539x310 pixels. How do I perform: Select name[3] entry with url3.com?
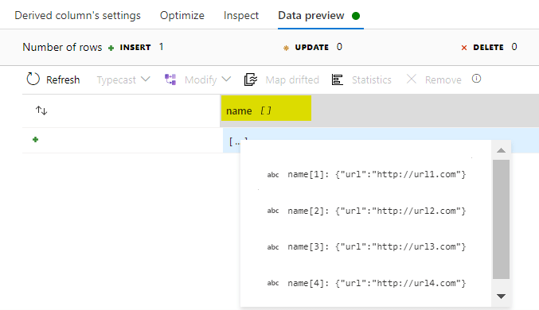(377, 246)
